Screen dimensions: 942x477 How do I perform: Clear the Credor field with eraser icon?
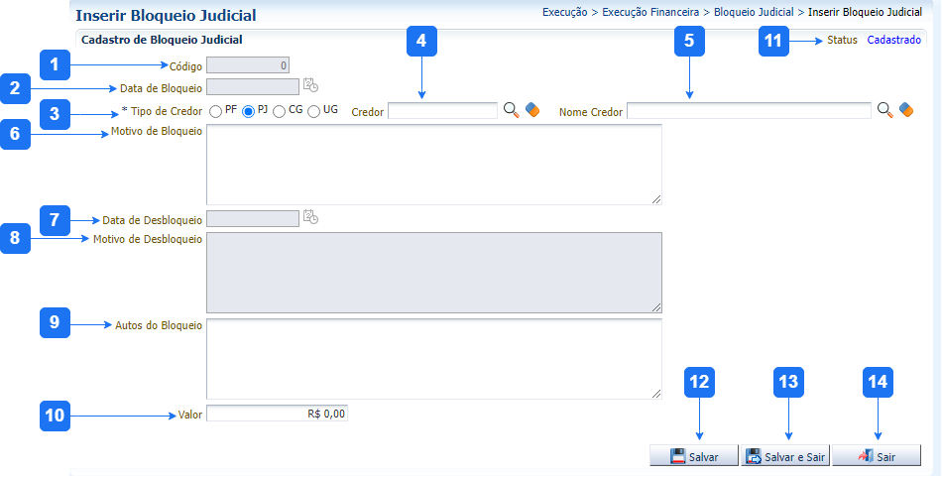[532, 110]
